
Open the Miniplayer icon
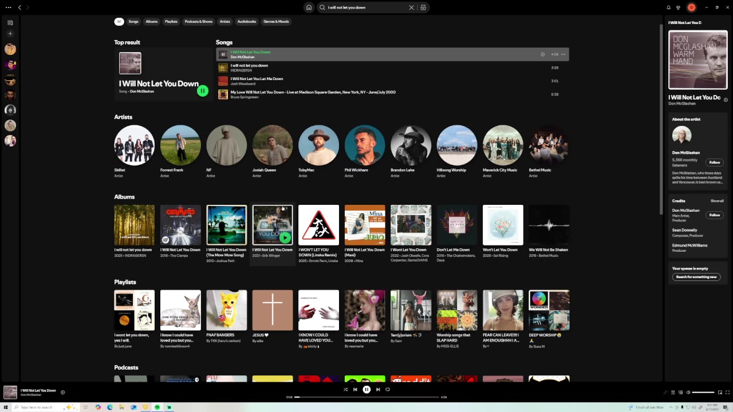point(720,392)
